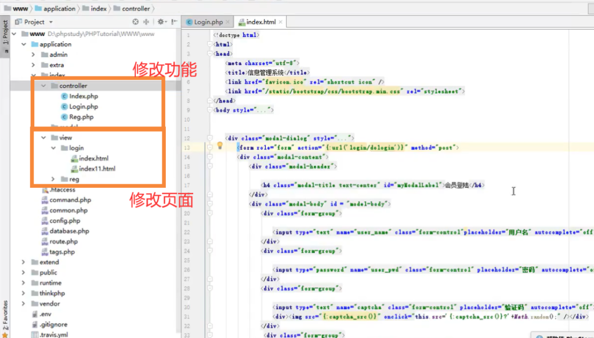The width and height of the screenshot is (594, 338).
Task: Click the vendor folder icon
Action: click(34, 304)
